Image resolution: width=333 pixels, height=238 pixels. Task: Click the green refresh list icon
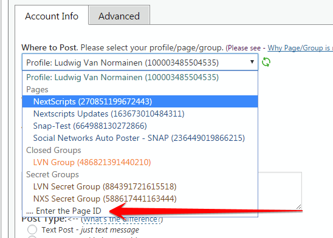click(266, 62)
